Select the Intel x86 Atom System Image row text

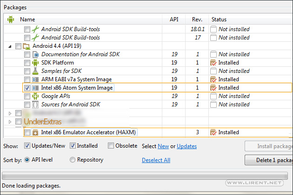[x=77, y=88]
